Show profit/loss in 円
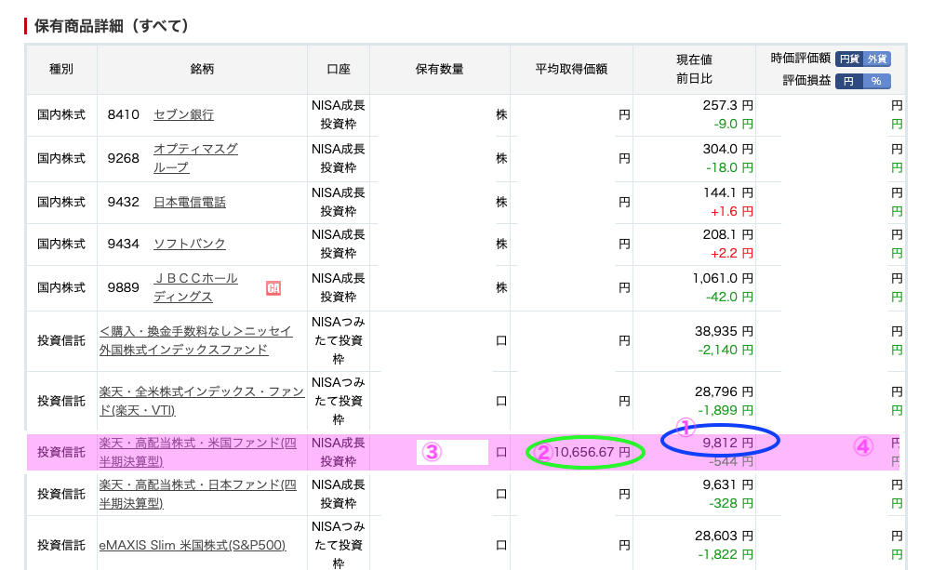Screen dimensions: 932x570 (x=849, y=81)
